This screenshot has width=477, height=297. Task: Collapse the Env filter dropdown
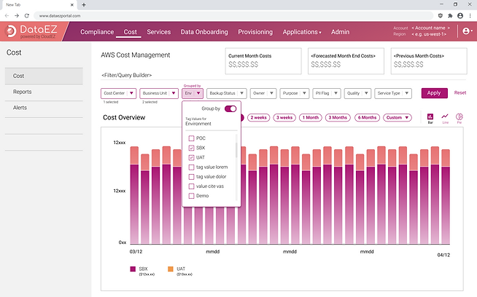point(193,93)
